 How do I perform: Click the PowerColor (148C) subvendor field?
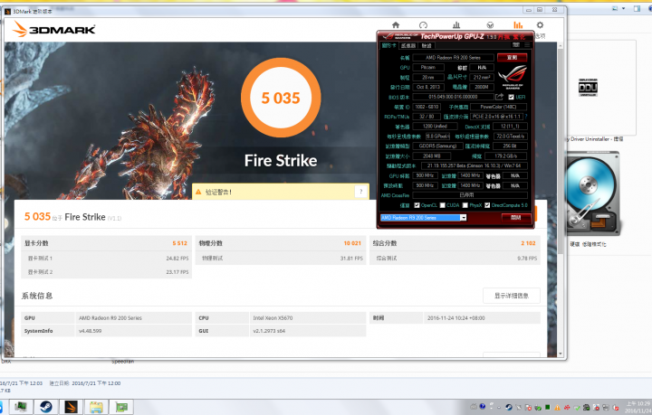pos(499,107)
